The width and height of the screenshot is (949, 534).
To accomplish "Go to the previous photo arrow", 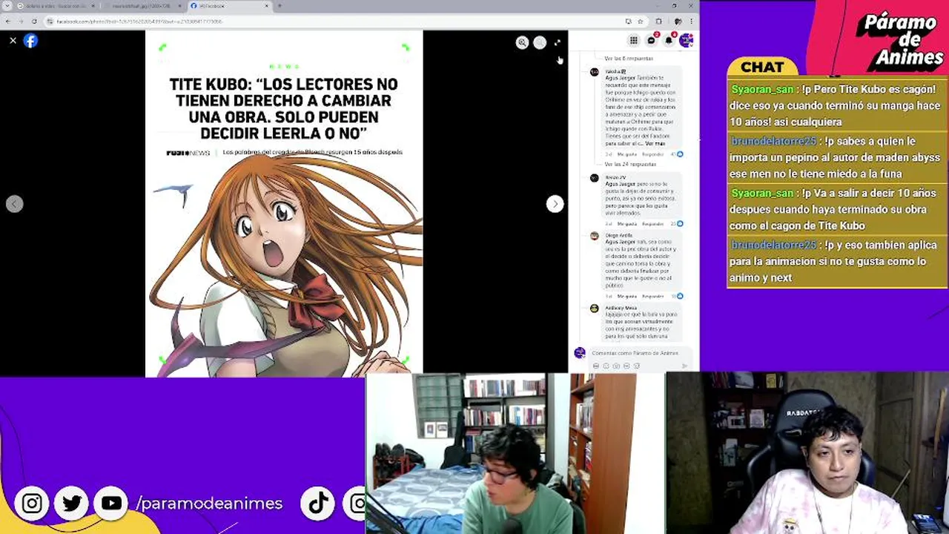I will 15,204.
